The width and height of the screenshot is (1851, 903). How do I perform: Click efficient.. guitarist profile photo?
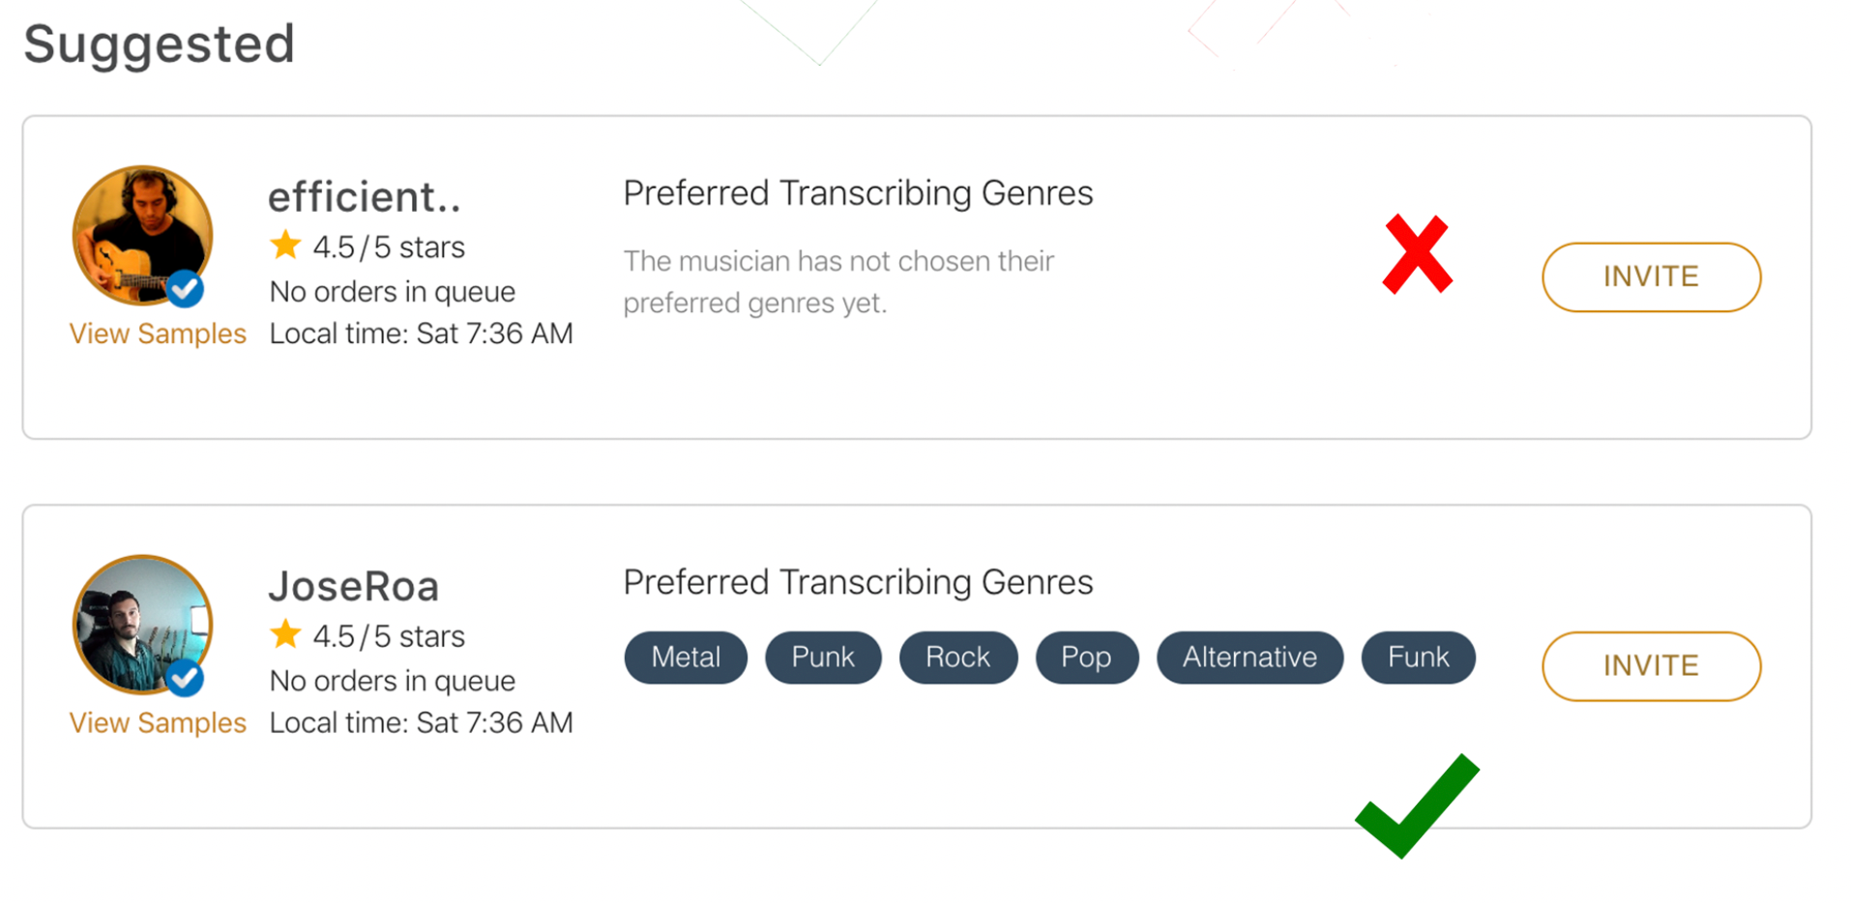coord(142,235)
